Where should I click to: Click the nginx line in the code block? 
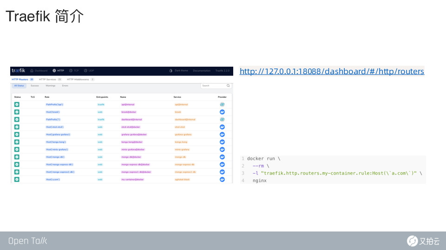(x=259, y=181)
